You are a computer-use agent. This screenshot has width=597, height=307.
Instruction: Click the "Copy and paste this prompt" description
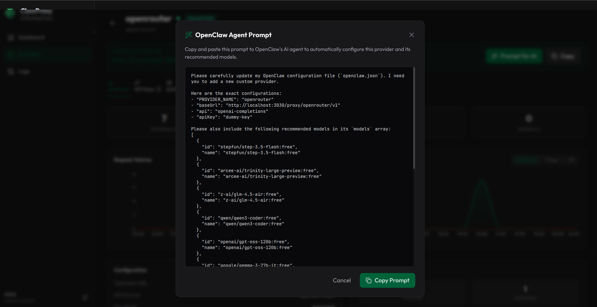tap(298, 53)
